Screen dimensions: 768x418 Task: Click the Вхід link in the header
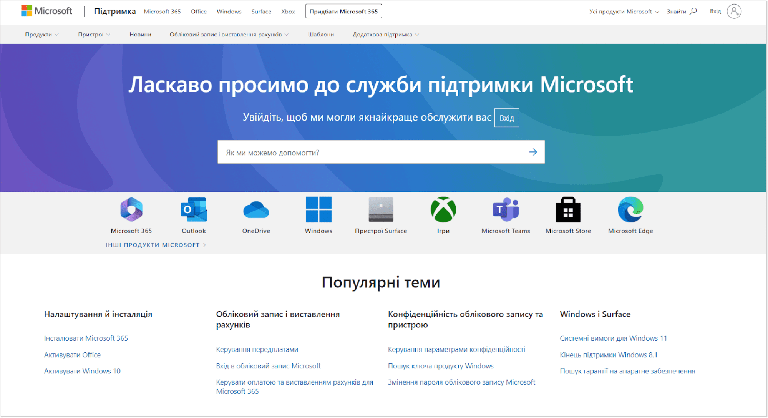pos(715,12)
